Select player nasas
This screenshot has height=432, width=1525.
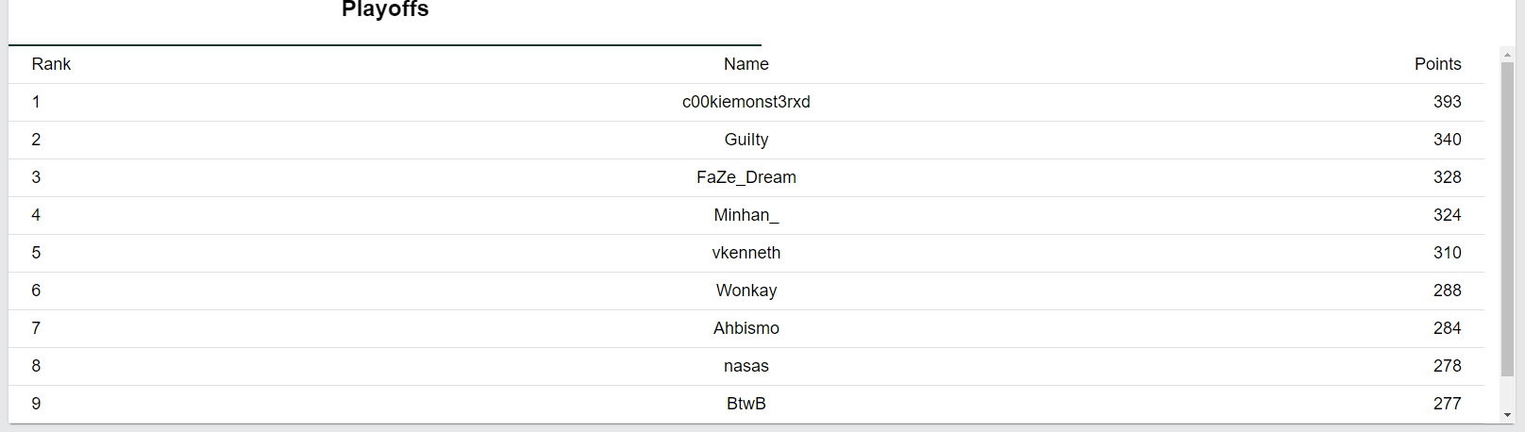[x=746, y=366]
